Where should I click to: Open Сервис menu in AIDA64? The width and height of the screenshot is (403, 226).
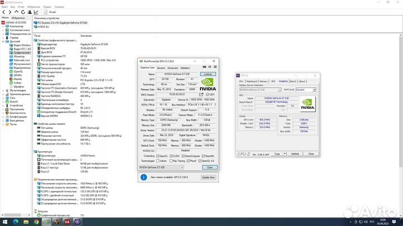coord(47,7)
